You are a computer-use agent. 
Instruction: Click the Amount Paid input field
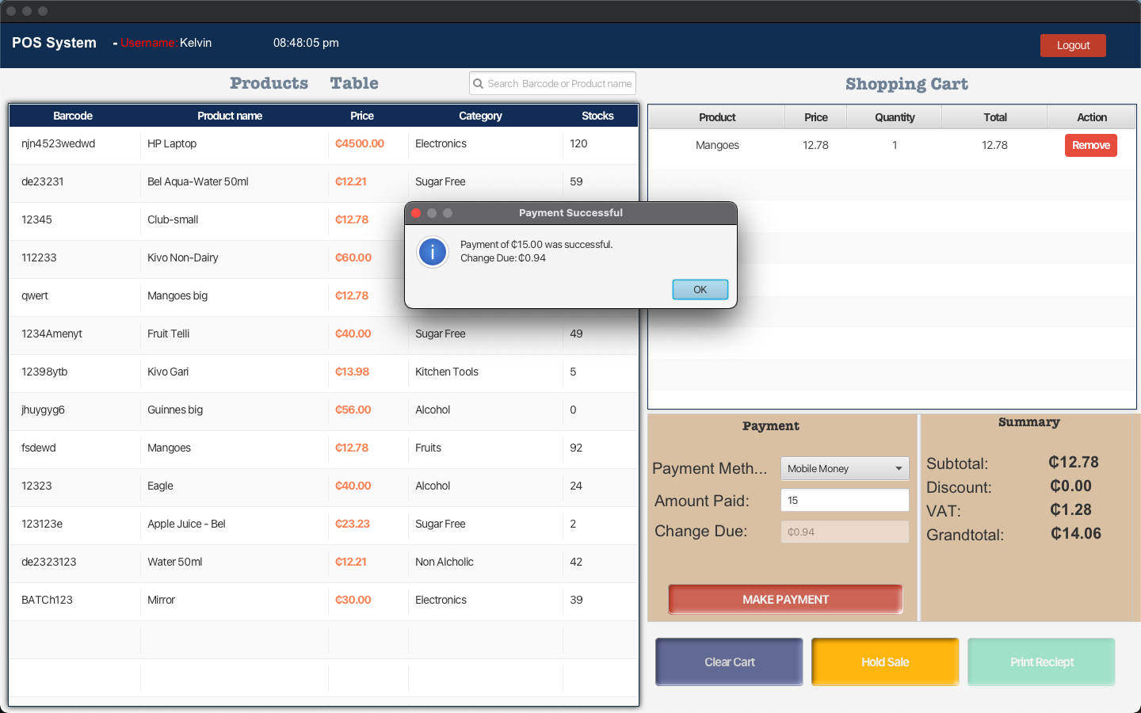845,500
